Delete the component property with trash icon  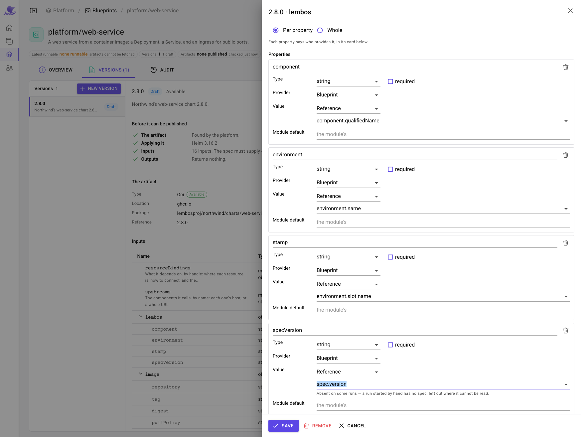click(565, 67)
